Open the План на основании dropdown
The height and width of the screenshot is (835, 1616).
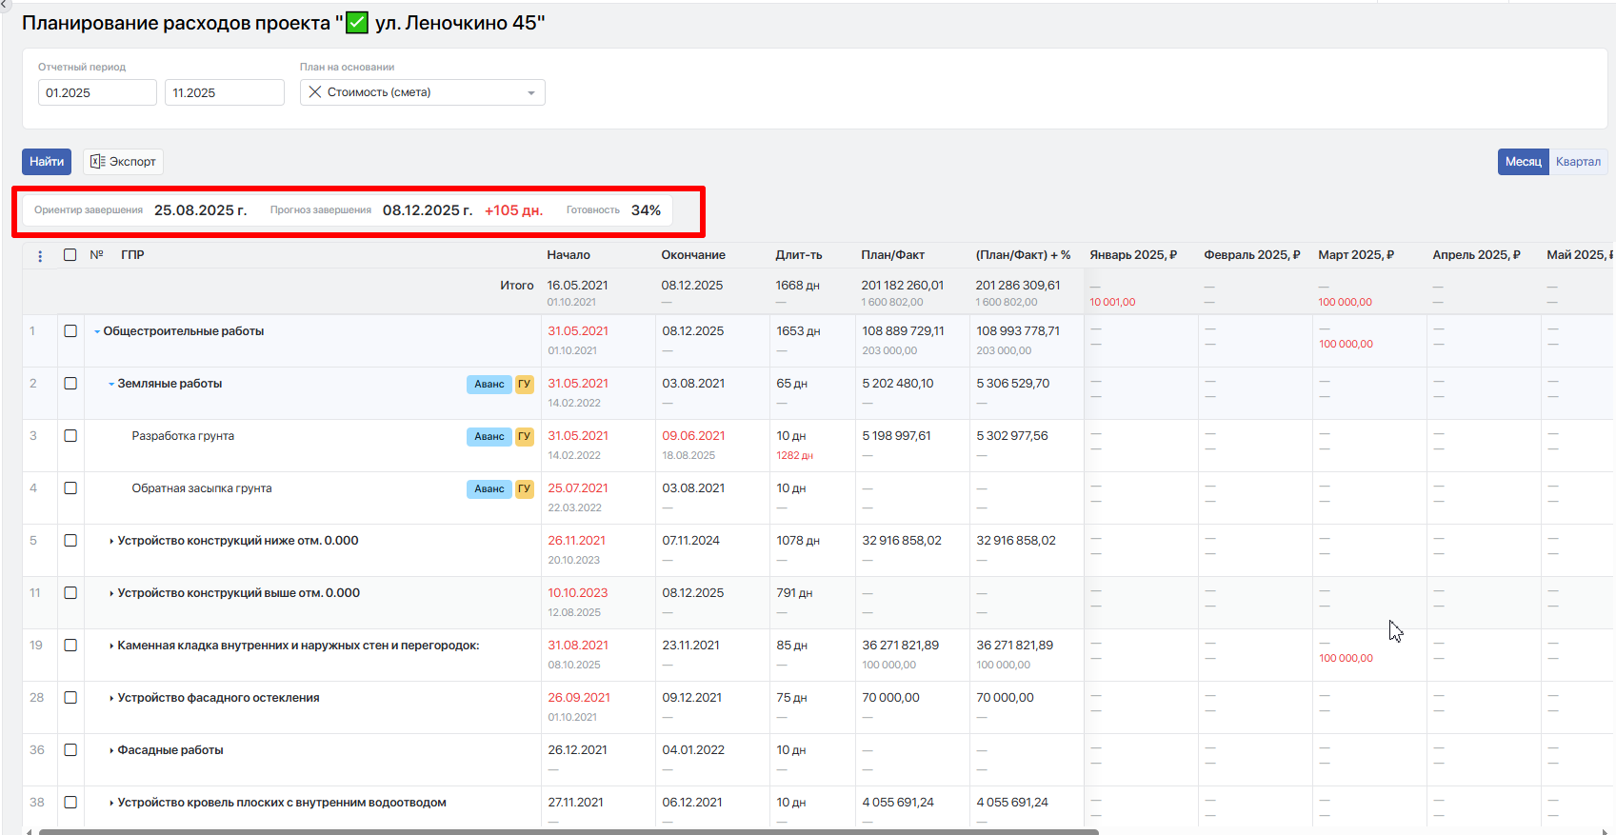(x=530, y=93)
